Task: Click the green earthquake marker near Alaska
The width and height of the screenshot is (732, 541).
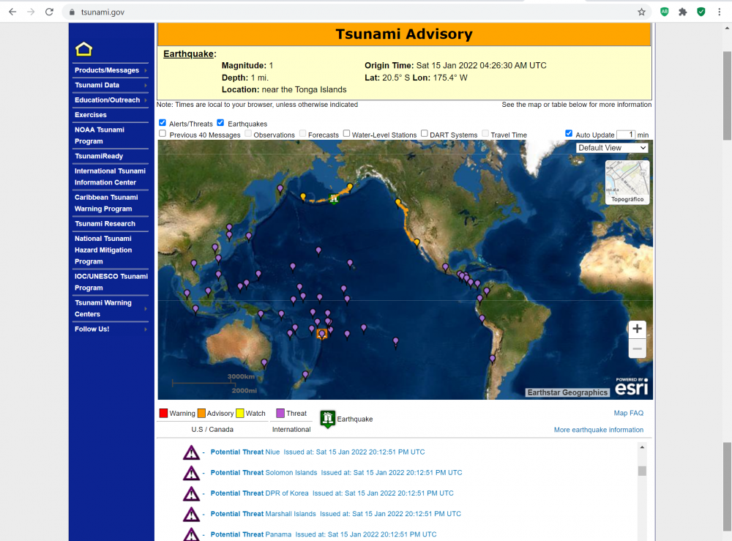Action: pyautogui.click(x=334, y=198)
